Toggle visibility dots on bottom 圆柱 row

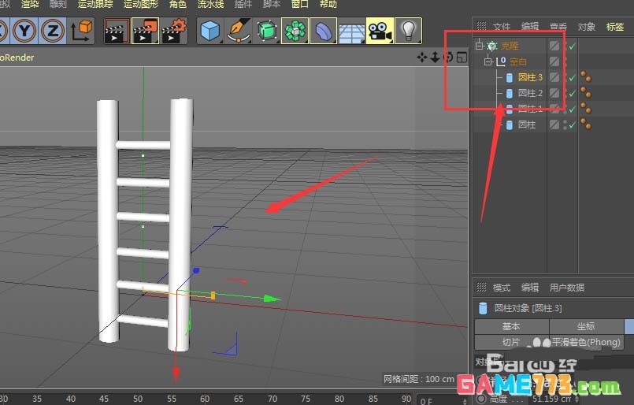pyautogui.click(x=565, y=124)
